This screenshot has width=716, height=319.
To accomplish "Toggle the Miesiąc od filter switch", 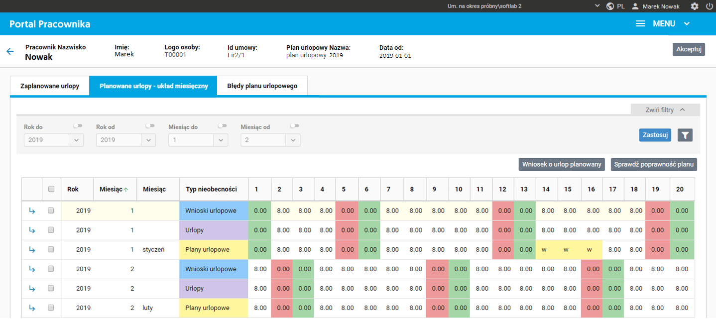I will tap(294, 126).
